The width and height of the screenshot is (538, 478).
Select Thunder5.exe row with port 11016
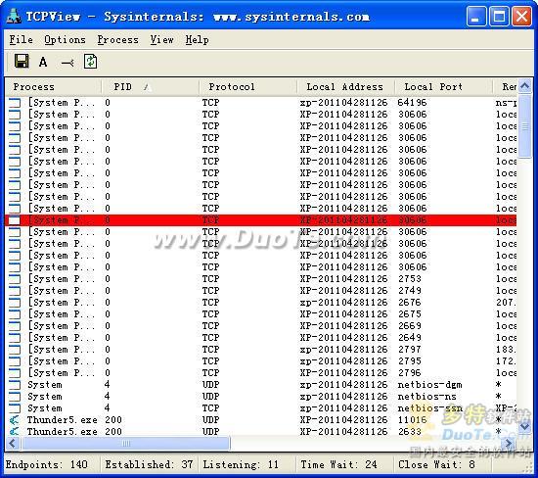[x=261, y=419]
